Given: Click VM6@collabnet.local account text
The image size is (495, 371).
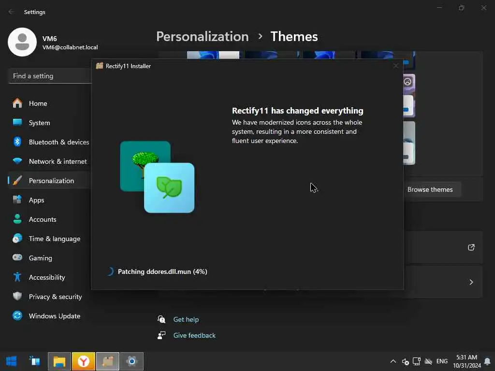Looking at the screenshot, I should (x=70, y=47).
